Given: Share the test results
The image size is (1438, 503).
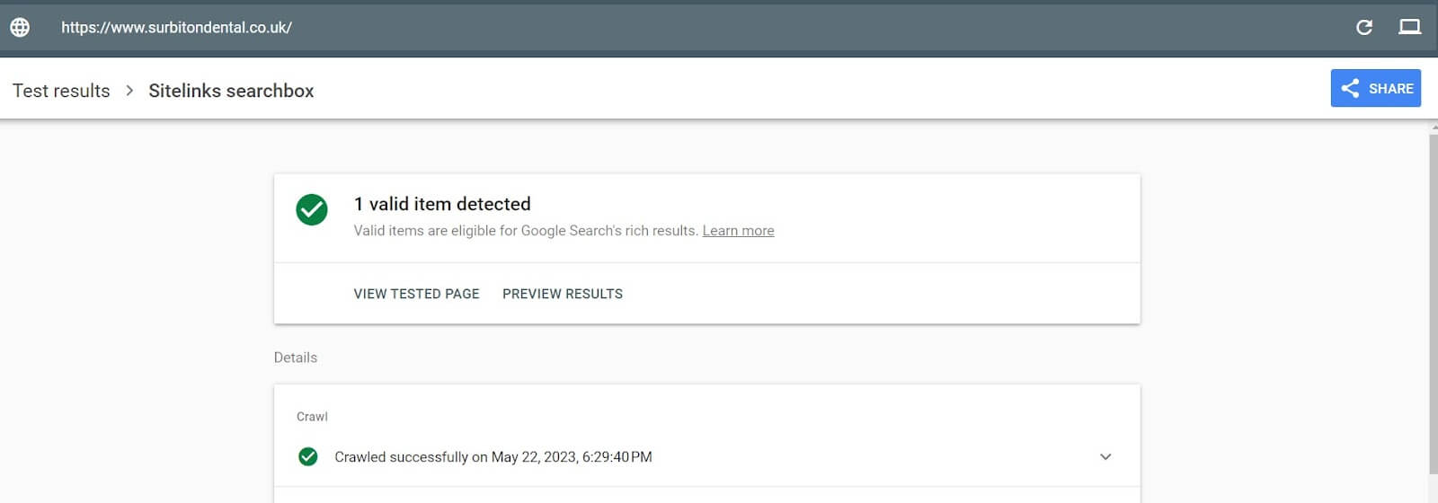Looking at the screenshot, I should point(1375,88).
